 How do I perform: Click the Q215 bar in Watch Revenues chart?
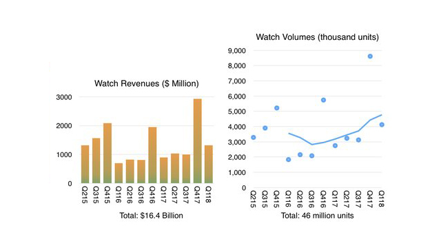point(85,165)
